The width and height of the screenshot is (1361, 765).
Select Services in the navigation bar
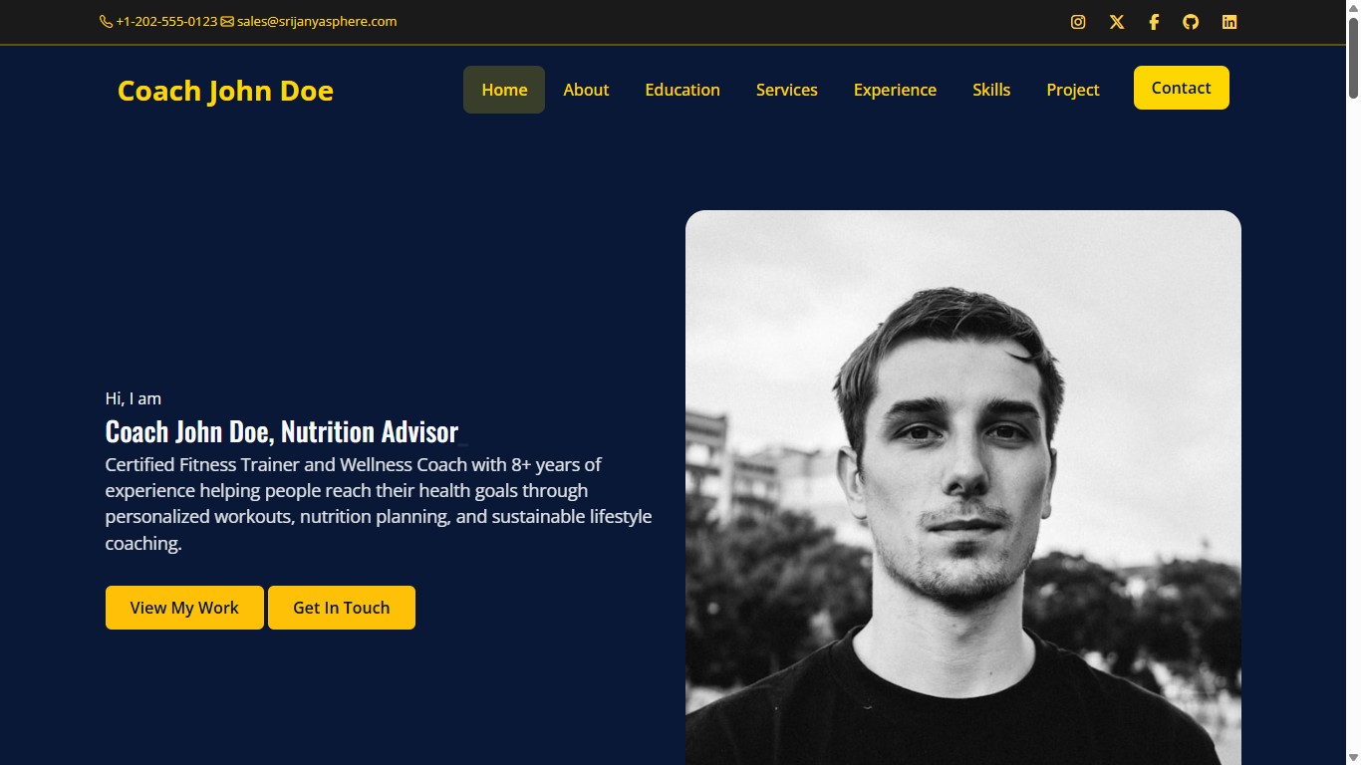[787, 90]
